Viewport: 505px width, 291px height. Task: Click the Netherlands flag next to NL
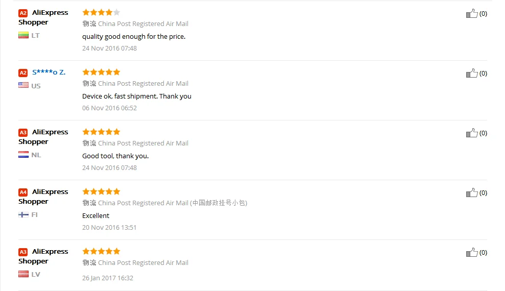[23, 155]
